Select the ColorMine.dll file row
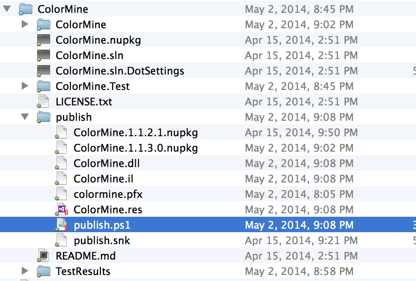The image size is (416, 281). pyautogui.click(x=208, y=163)
